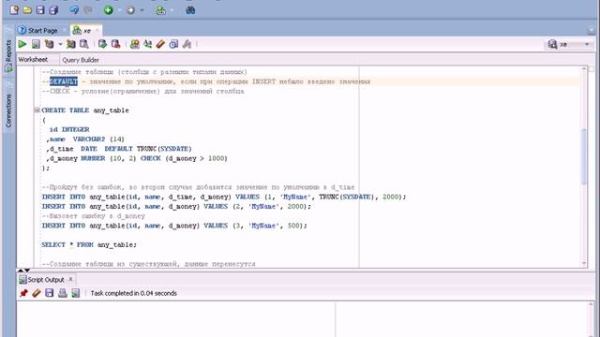Click the binoculars Find DB Object icon
The image size is (600, 337).
[x=190, y=10]
